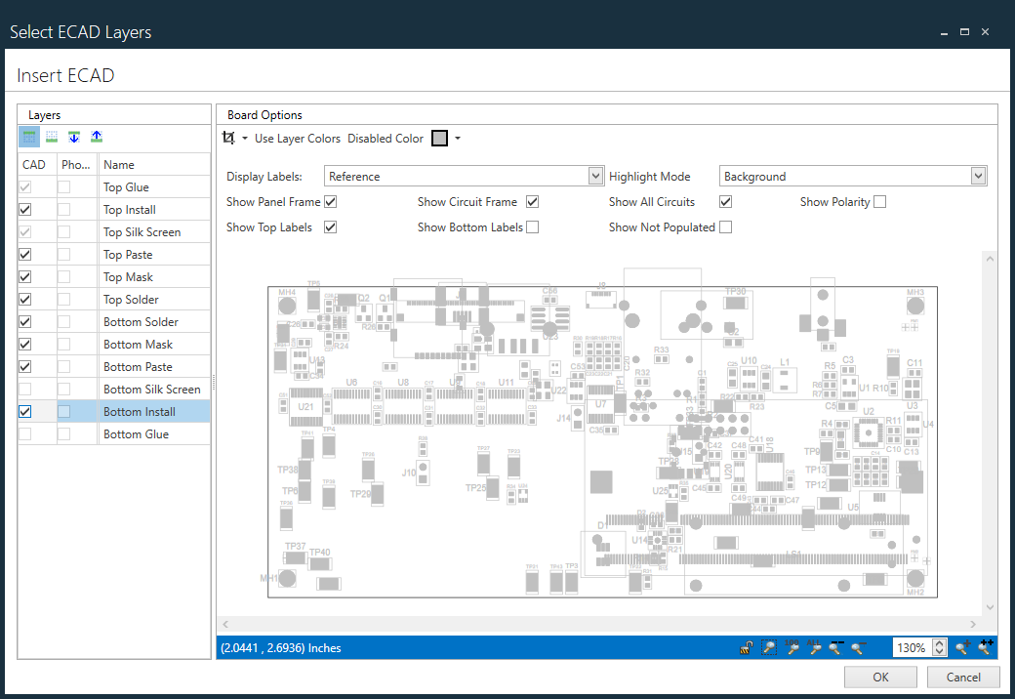Screen dimensions: 1015x699
Task: Click the padlock icon in the status bar
Action: [x=746, y=647]
